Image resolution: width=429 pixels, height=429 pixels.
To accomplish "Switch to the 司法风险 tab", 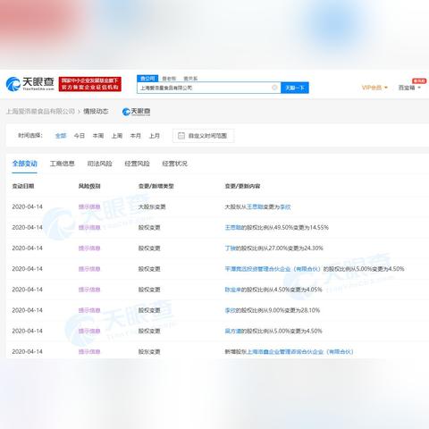I will coord(100,164).
